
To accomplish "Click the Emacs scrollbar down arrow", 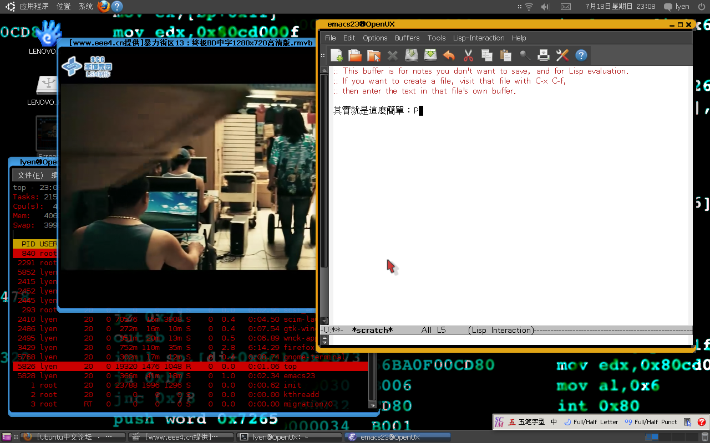I will click(x=324, y=321).
